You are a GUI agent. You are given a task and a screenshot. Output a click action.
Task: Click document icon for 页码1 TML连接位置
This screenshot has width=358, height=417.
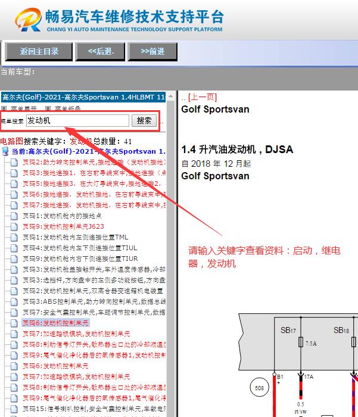click(14, 237)
